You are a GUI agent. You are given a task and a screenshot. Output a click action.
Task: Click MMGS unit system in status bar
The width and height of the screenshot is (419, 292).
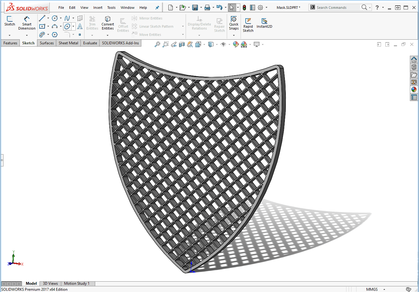click(x=372, y=289)
